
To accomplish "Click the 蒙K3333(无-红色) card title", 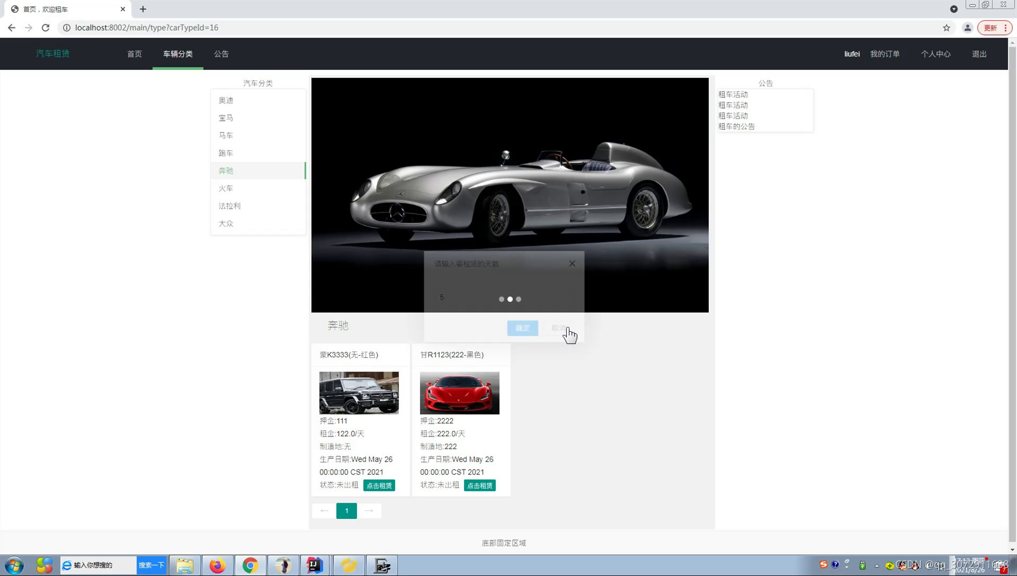I will pos(349,355).
